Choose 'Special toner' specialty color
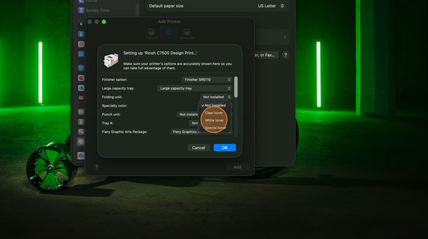 [x=214, y=128]
